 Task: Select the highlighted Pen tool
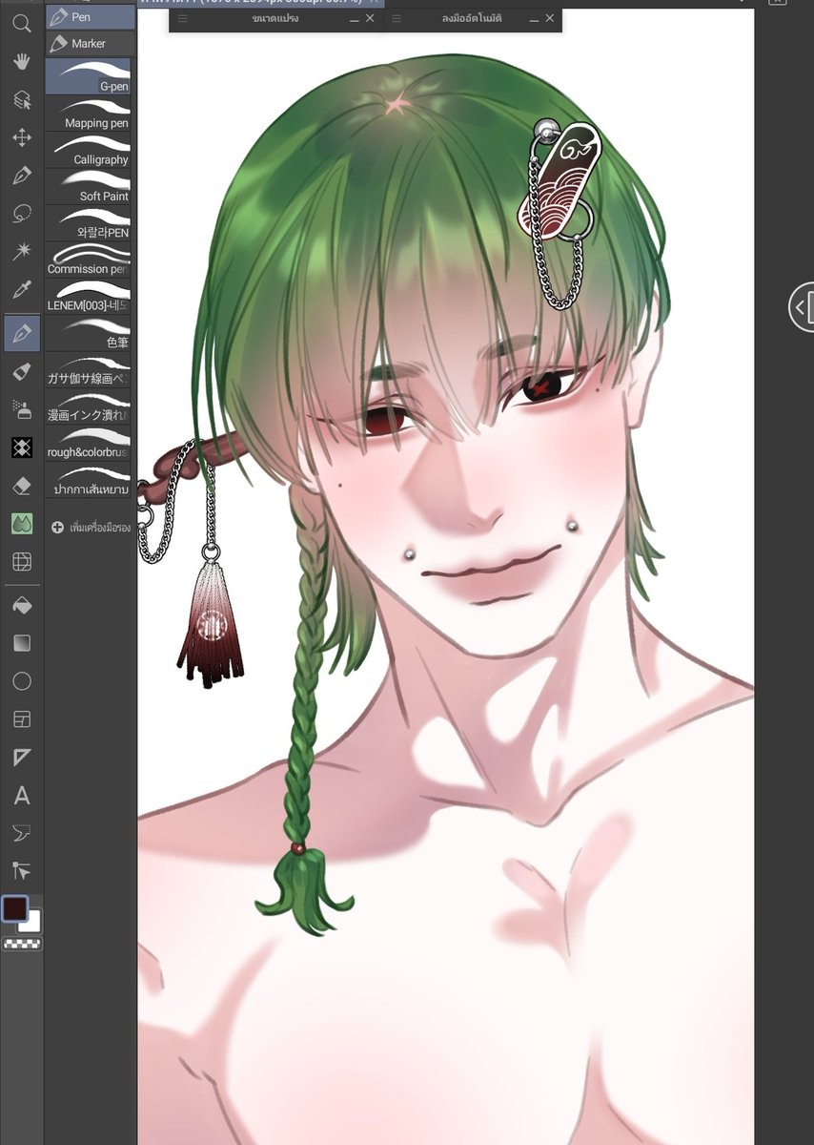coord(21,333)
